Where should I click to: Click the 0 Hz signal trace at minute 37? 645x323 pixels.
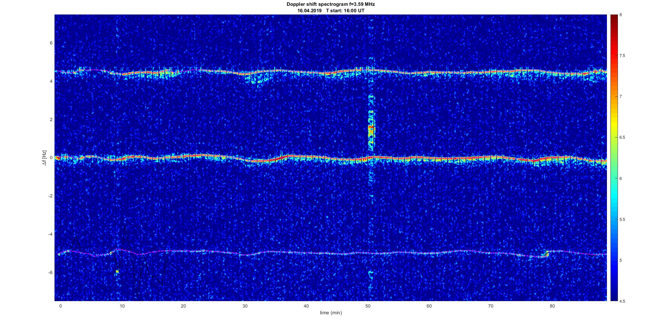(x=288, y=157)
